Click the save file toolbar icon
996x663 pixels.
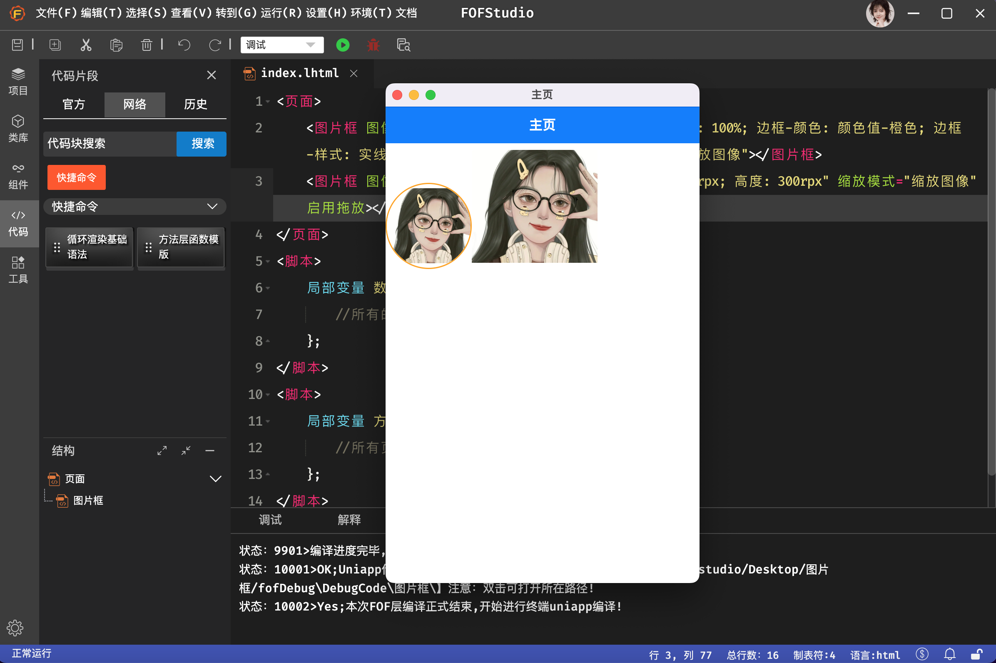(17, 45)
